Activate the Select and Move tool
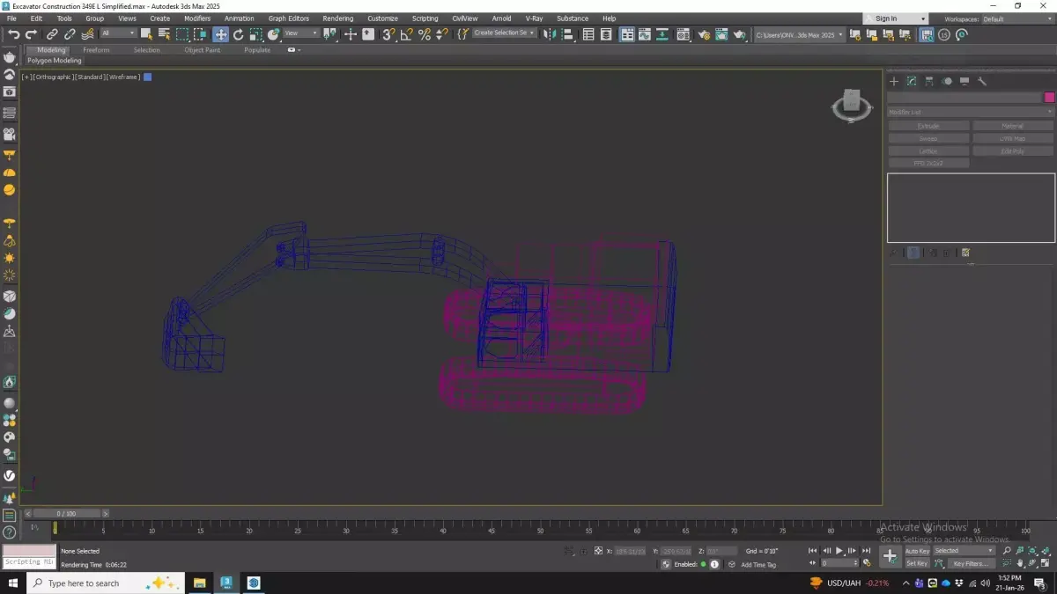Viewport: 1057px width, 594px height. tap(220, 34)
